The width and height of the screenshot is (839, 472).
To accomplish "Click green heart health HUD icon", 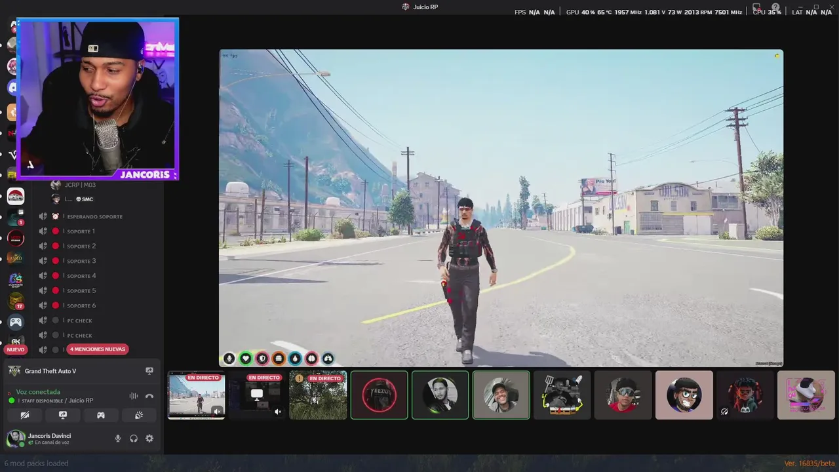I will (x=245, y=359).
